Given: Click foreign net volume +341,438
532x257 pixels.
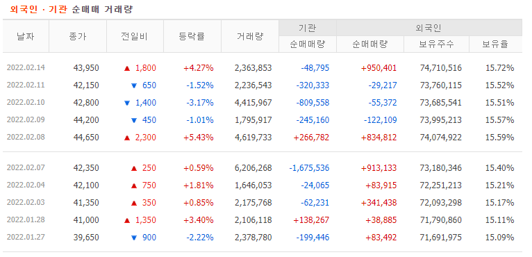Looking at the screenshot, I should click(379, 203).
